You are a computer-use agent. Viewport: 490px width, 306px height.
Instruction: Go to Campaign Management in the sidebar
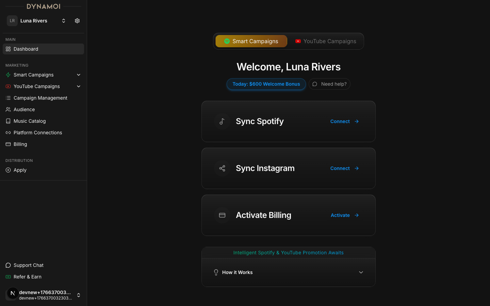click(x=40, y=98)
